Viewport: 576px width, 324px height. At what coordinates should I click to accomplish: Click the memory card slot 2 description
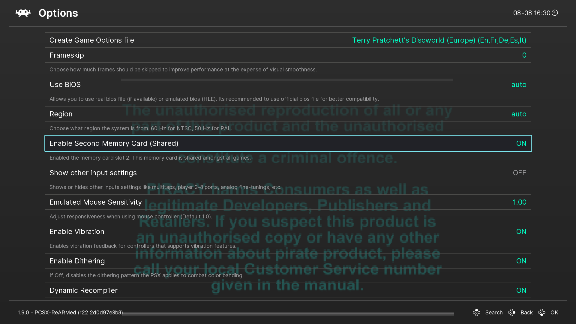click(150, 158)
